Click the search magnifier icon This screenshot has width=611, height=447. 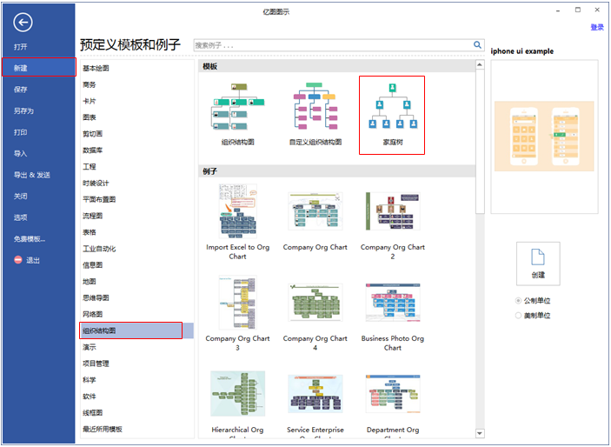click(x=477, y=45)
